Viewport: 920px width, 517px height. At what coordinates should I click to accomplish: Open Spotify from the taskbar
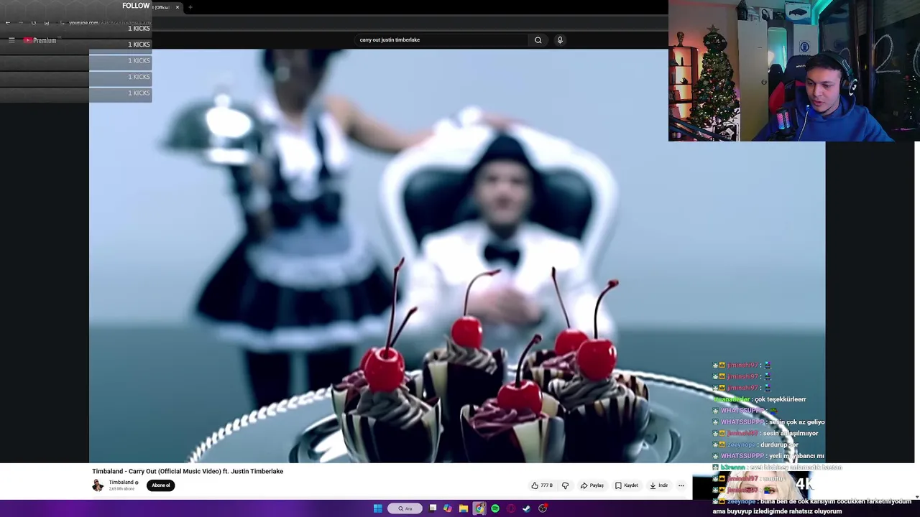495,508
